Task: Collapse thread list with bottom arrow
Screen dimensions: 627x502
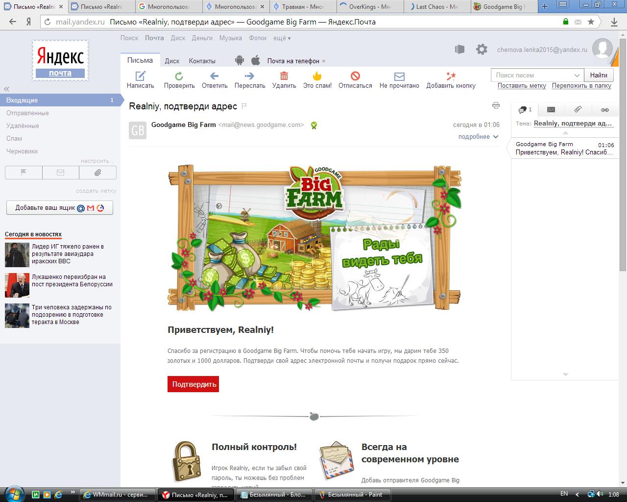Action: (565, 374)
